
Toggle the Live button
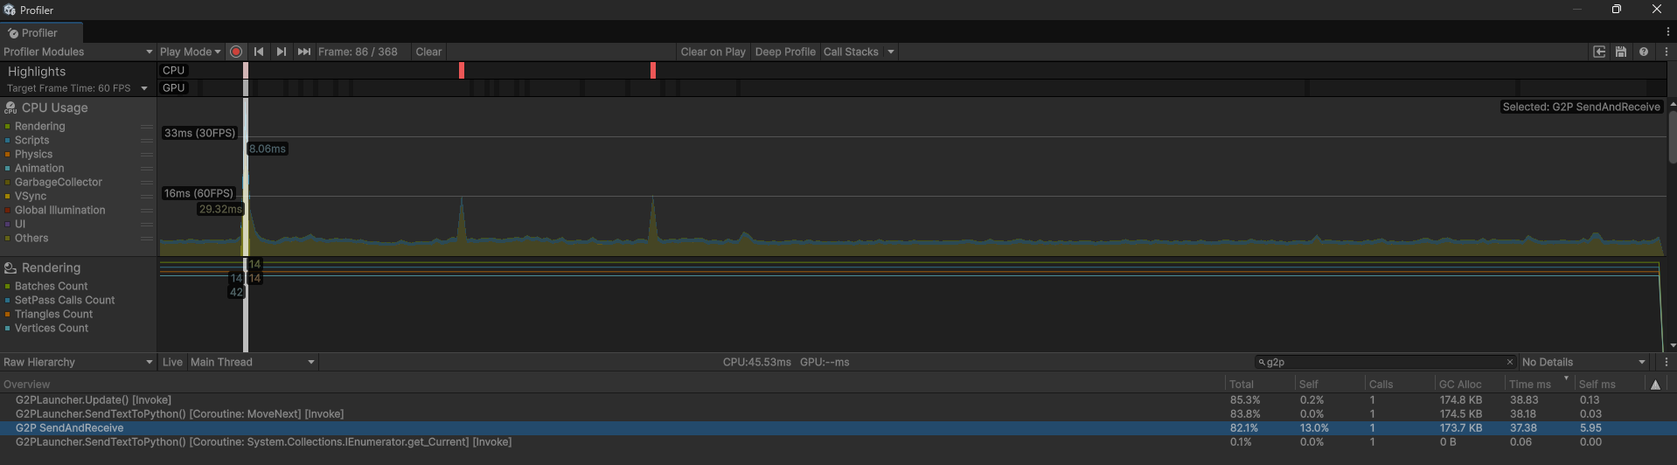pos(172,362)
